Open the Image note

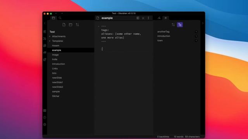(55, 55)
